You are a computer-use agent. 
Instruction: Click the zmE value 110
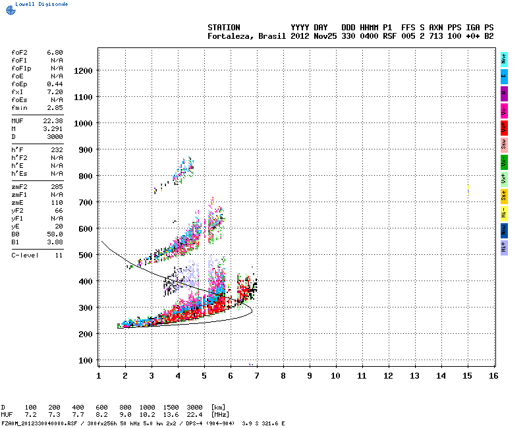(x=57, y=203)
